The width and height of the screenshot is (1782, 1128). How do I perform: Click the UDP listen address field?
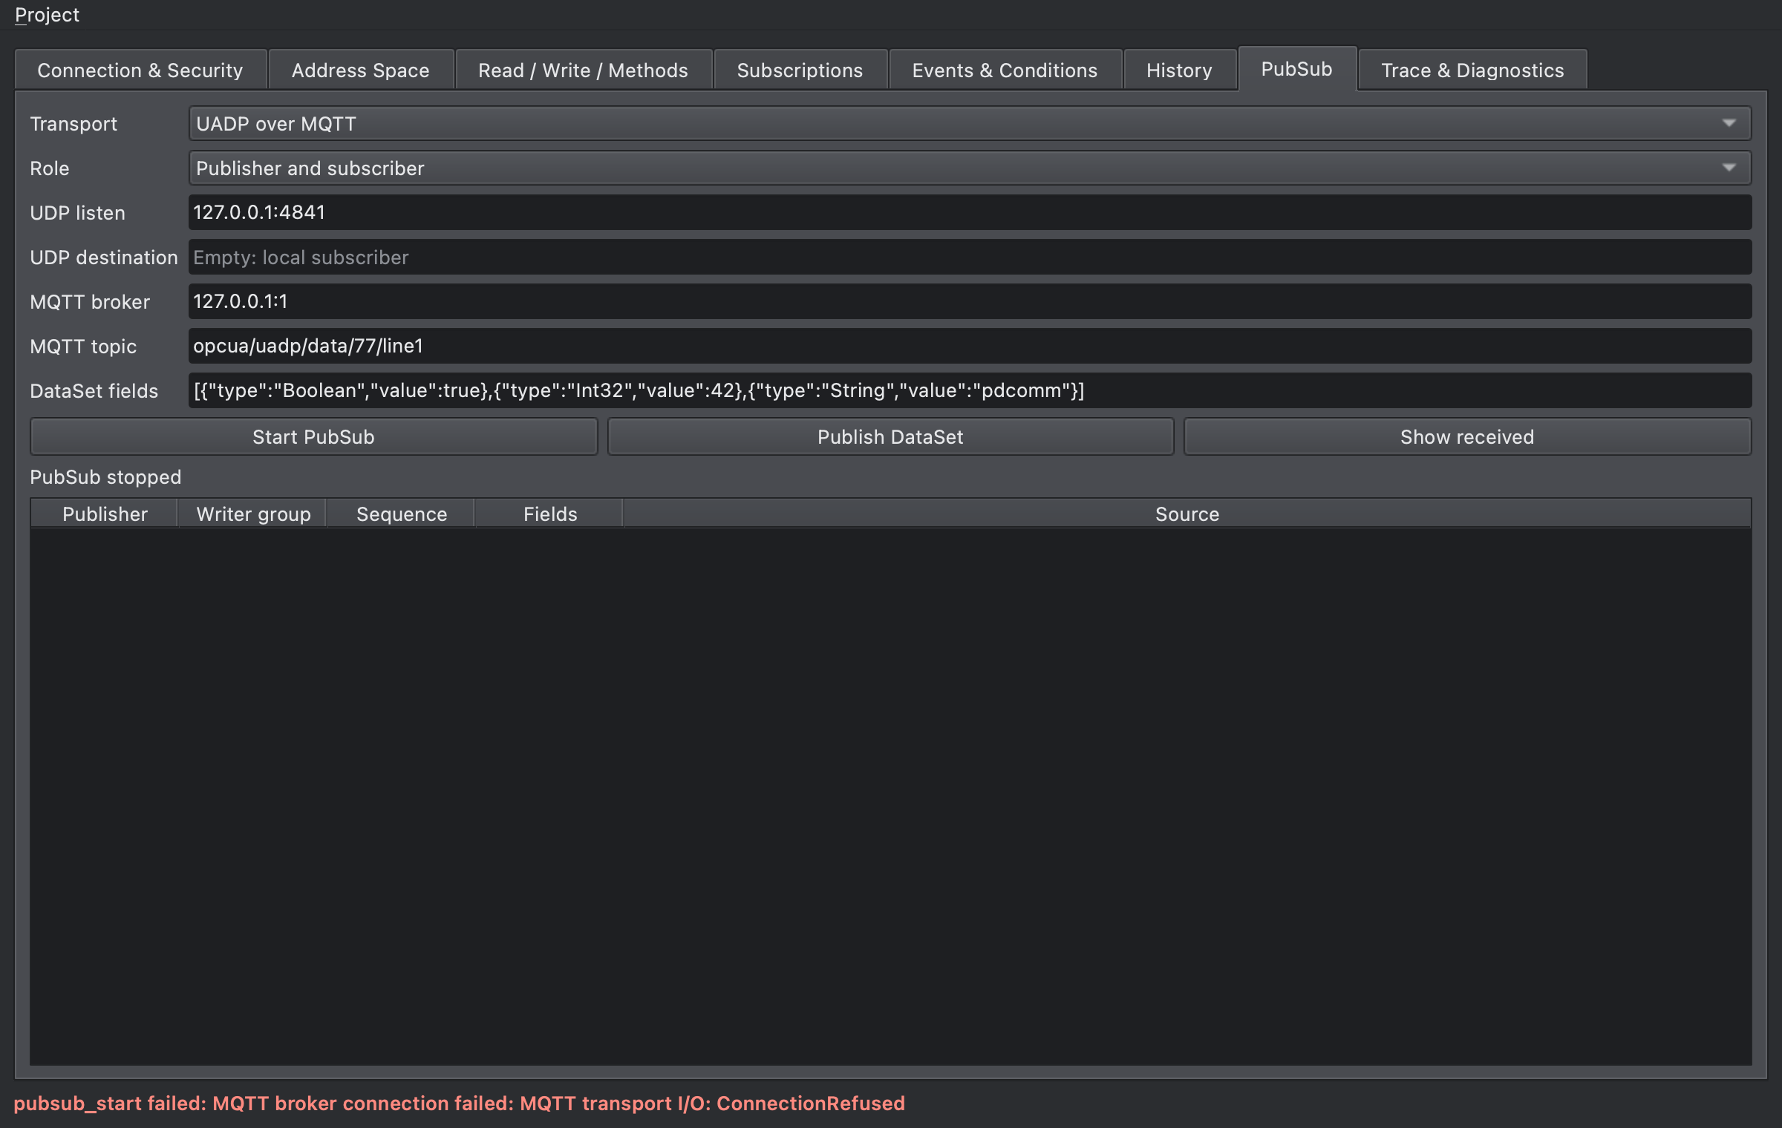tap(970, 212)
